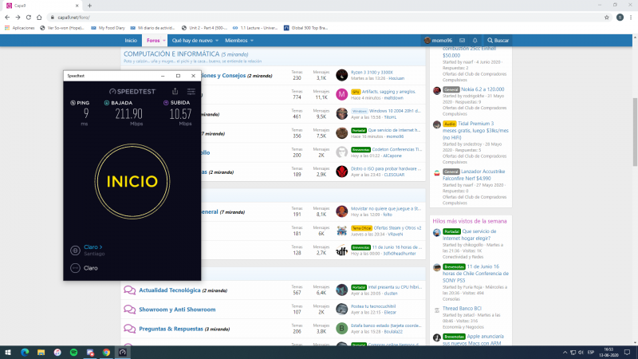
Task: Open the Buscar search in forum navbar
Action: 497,40
